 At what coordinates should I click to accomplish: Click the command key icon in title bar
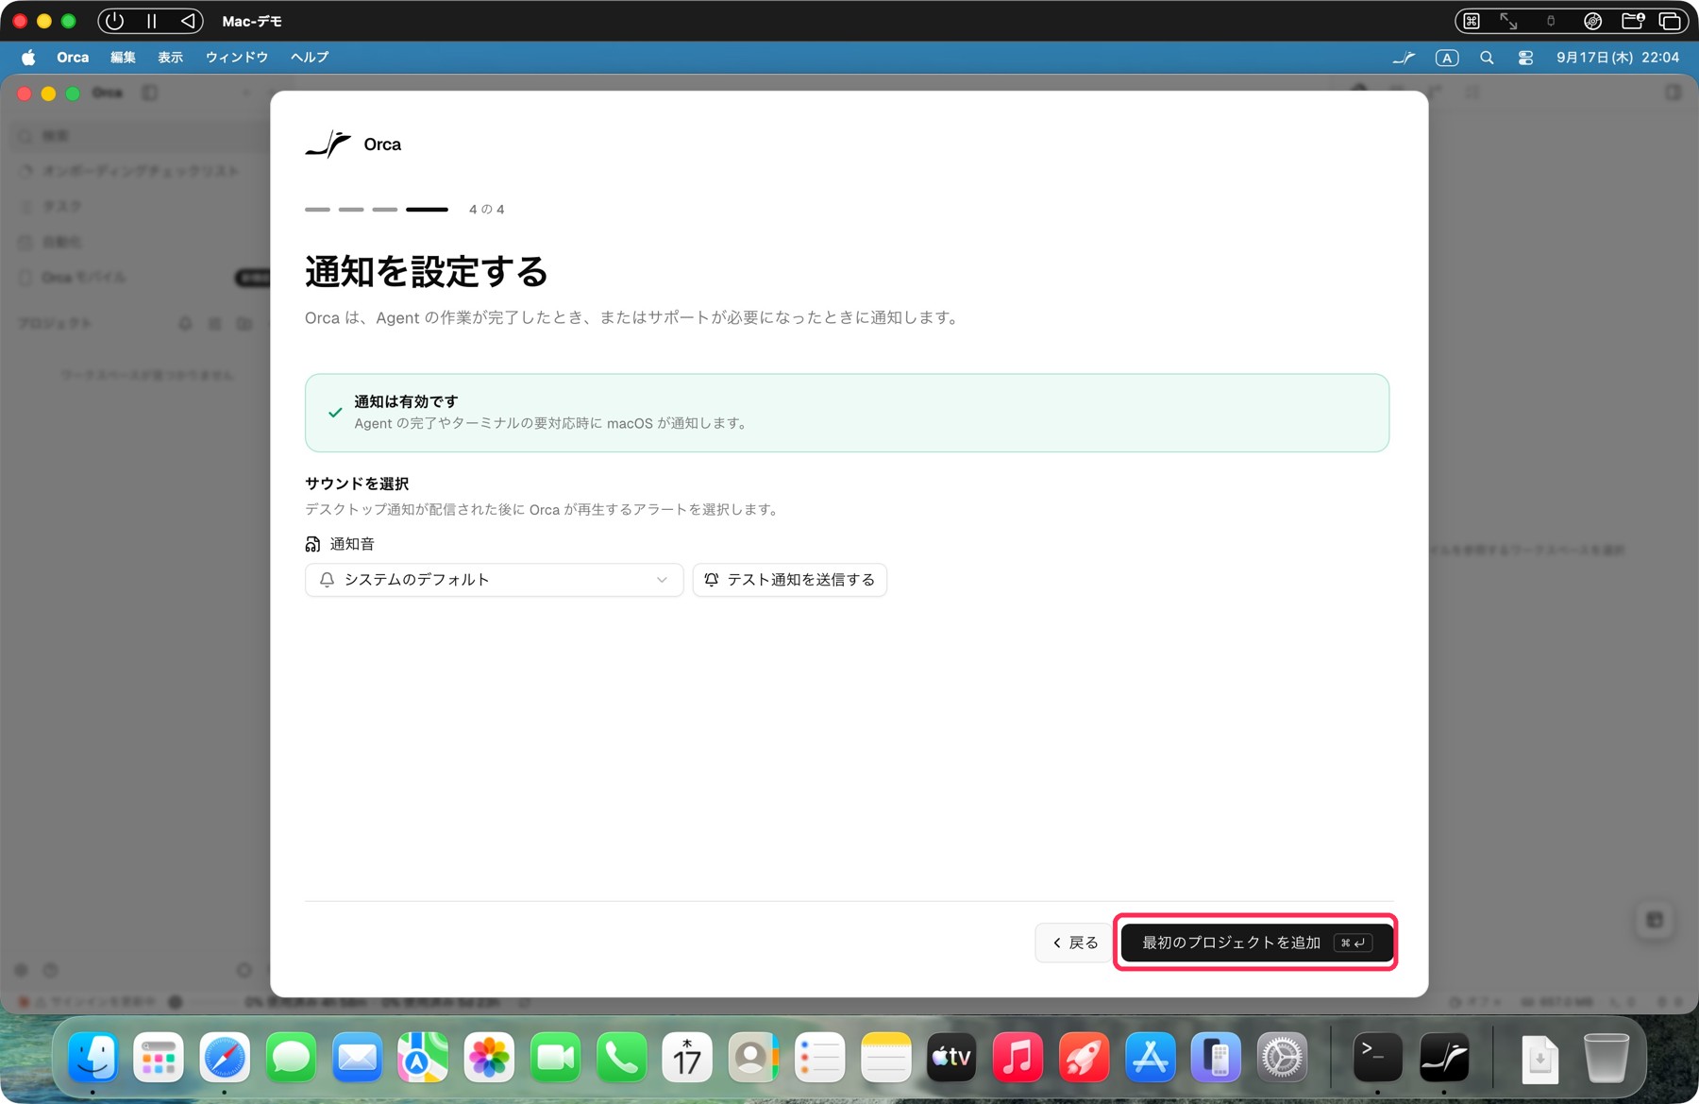coord(1472,21)
